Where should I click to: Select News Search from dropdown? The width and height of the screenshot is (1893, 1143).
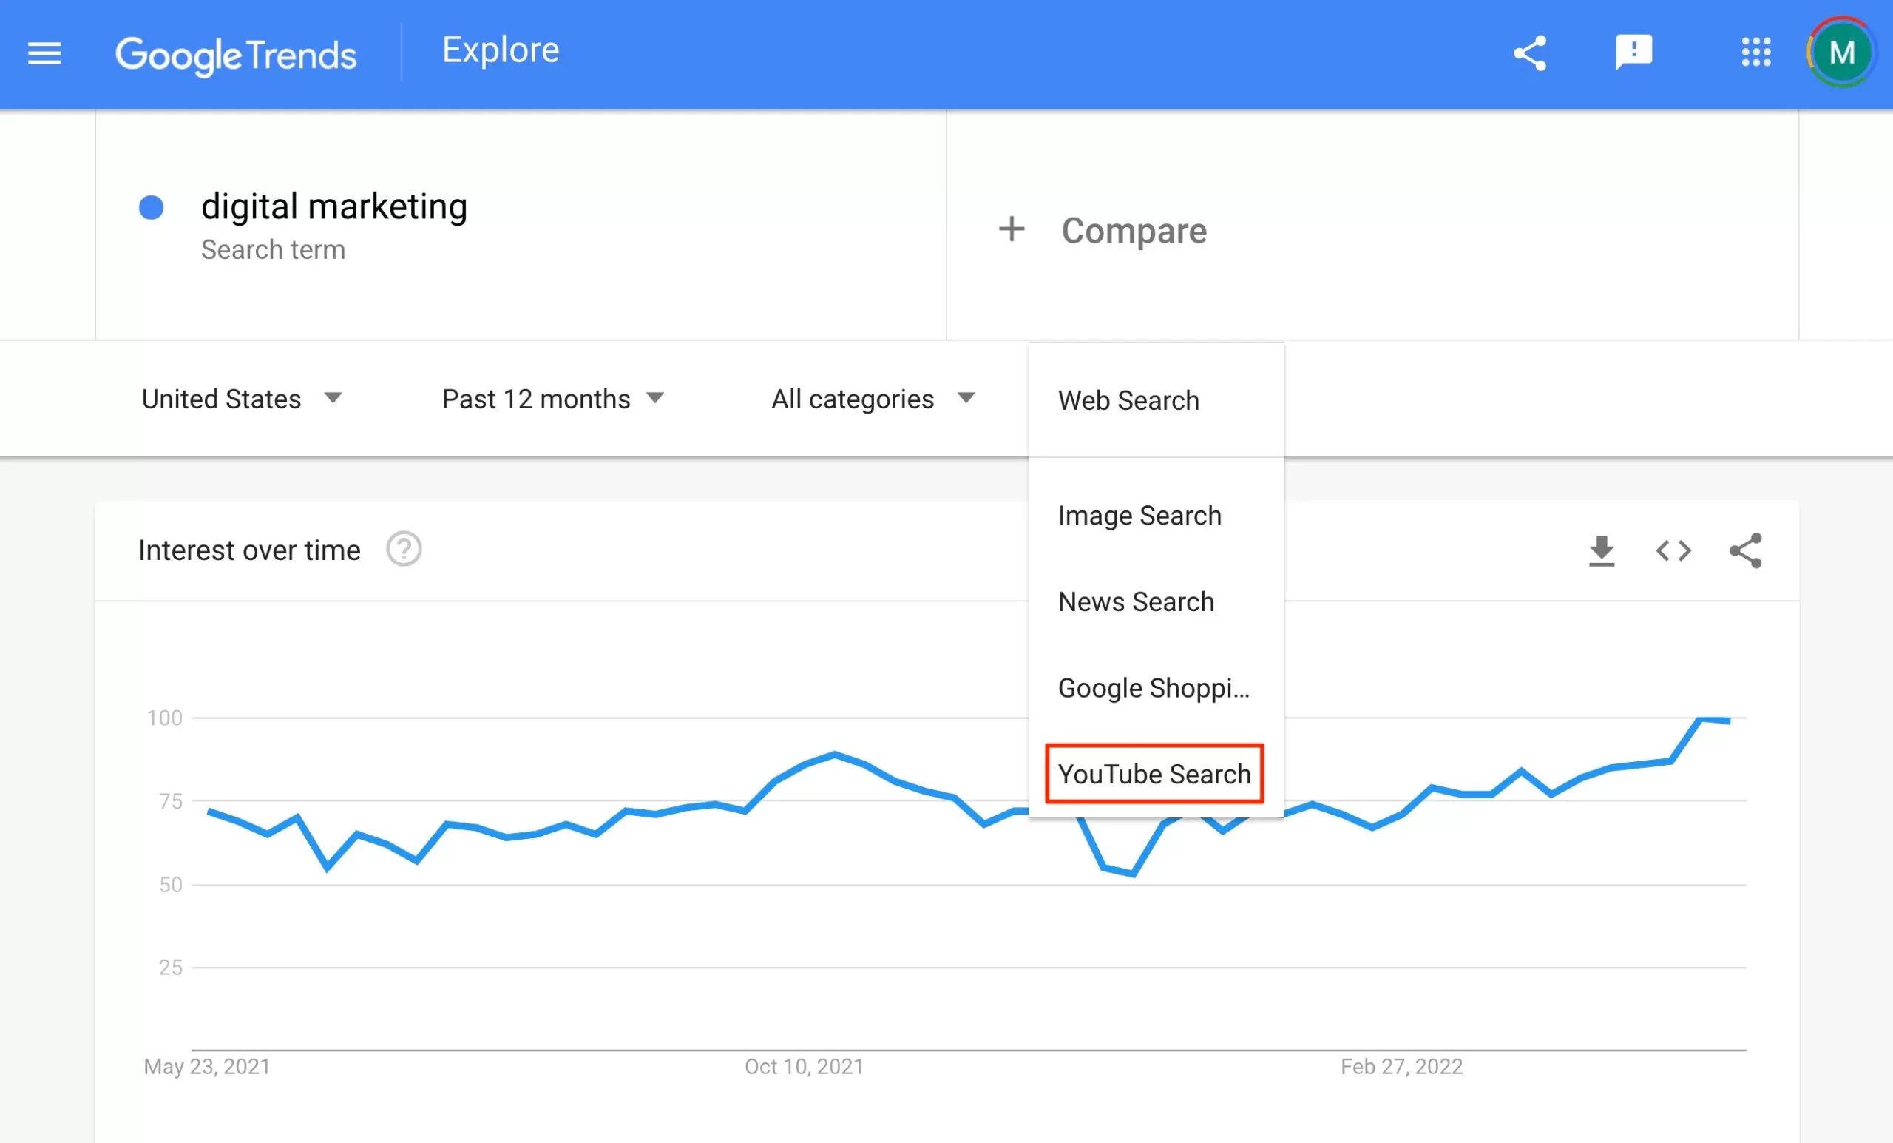1136,601
